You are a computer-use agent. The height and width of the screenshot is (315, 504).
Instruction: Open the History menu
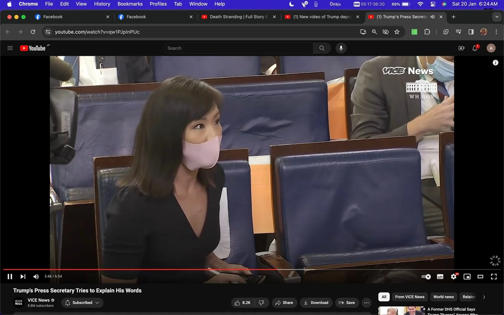click(102, 4)
